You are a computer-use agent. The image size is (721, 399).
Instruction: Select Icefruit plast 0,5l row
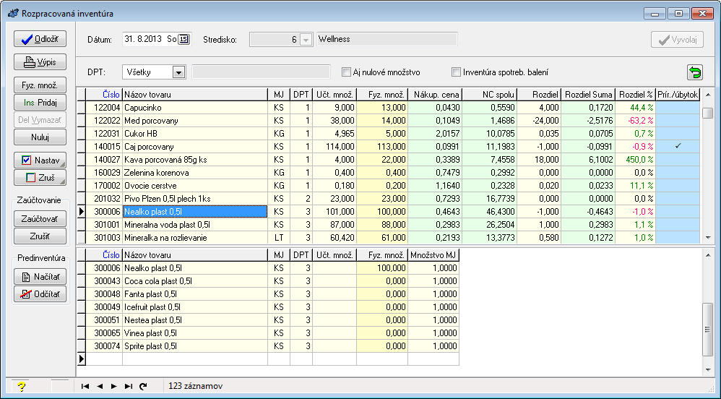click(195, 307)
